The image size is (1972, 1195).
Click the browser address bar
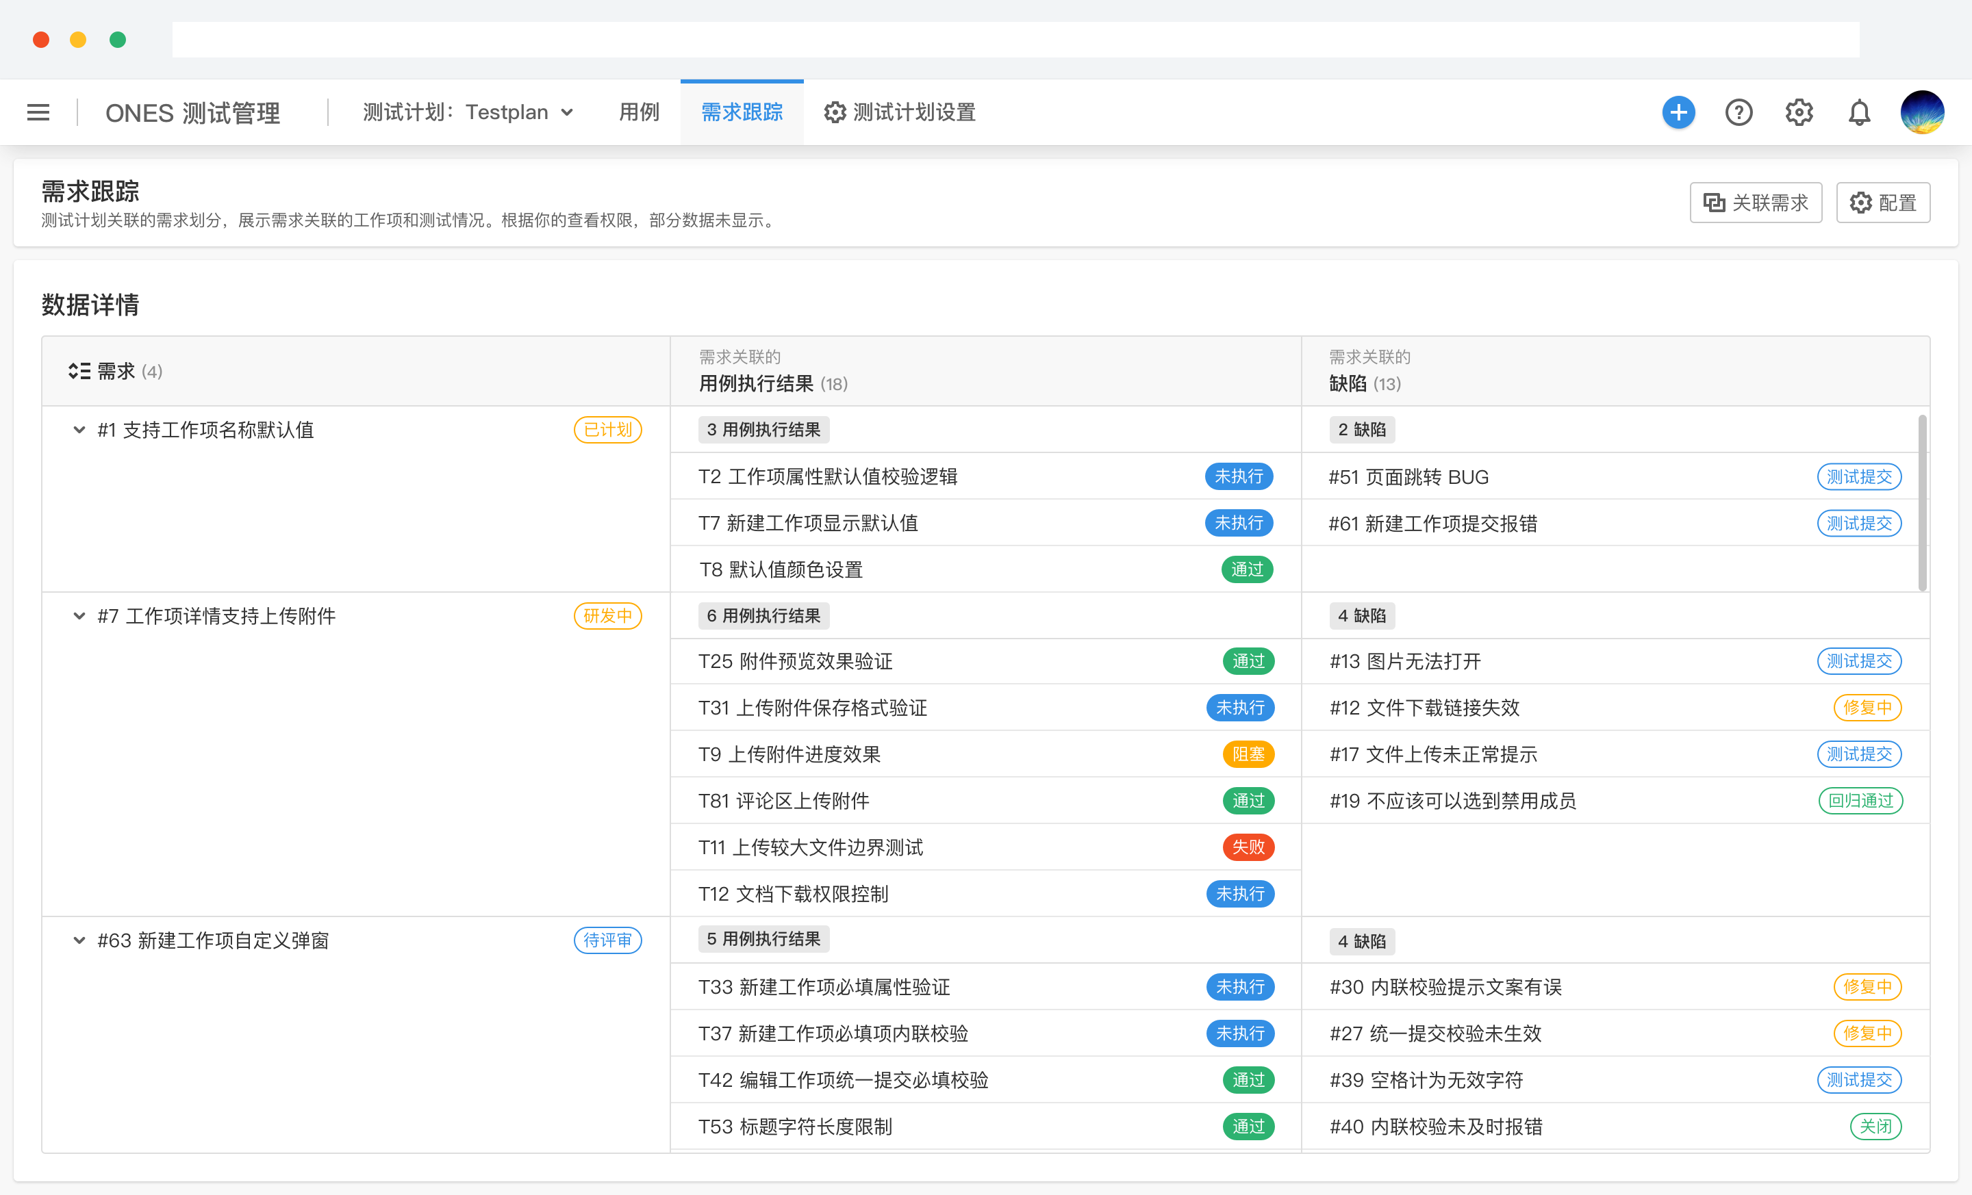click(1015, 40)
